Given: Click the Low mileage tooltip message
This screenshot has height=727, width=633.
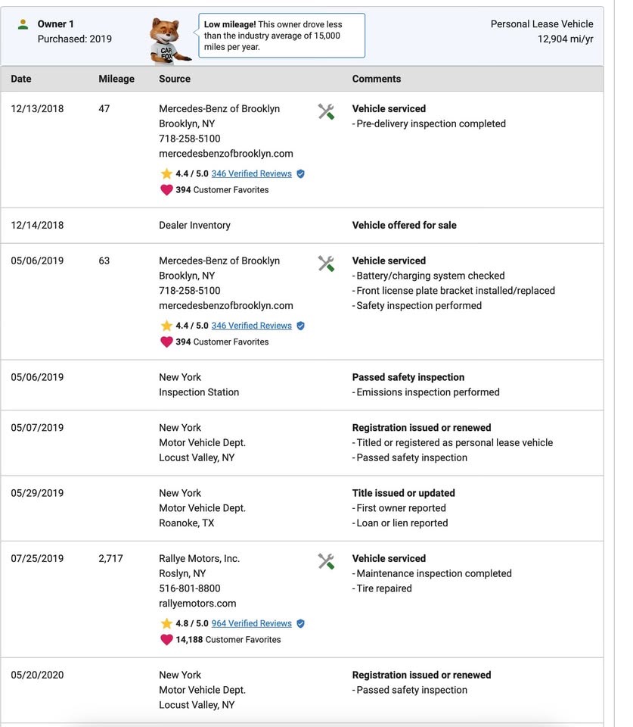Looking at the screenshot, I should tap(281, 36).
